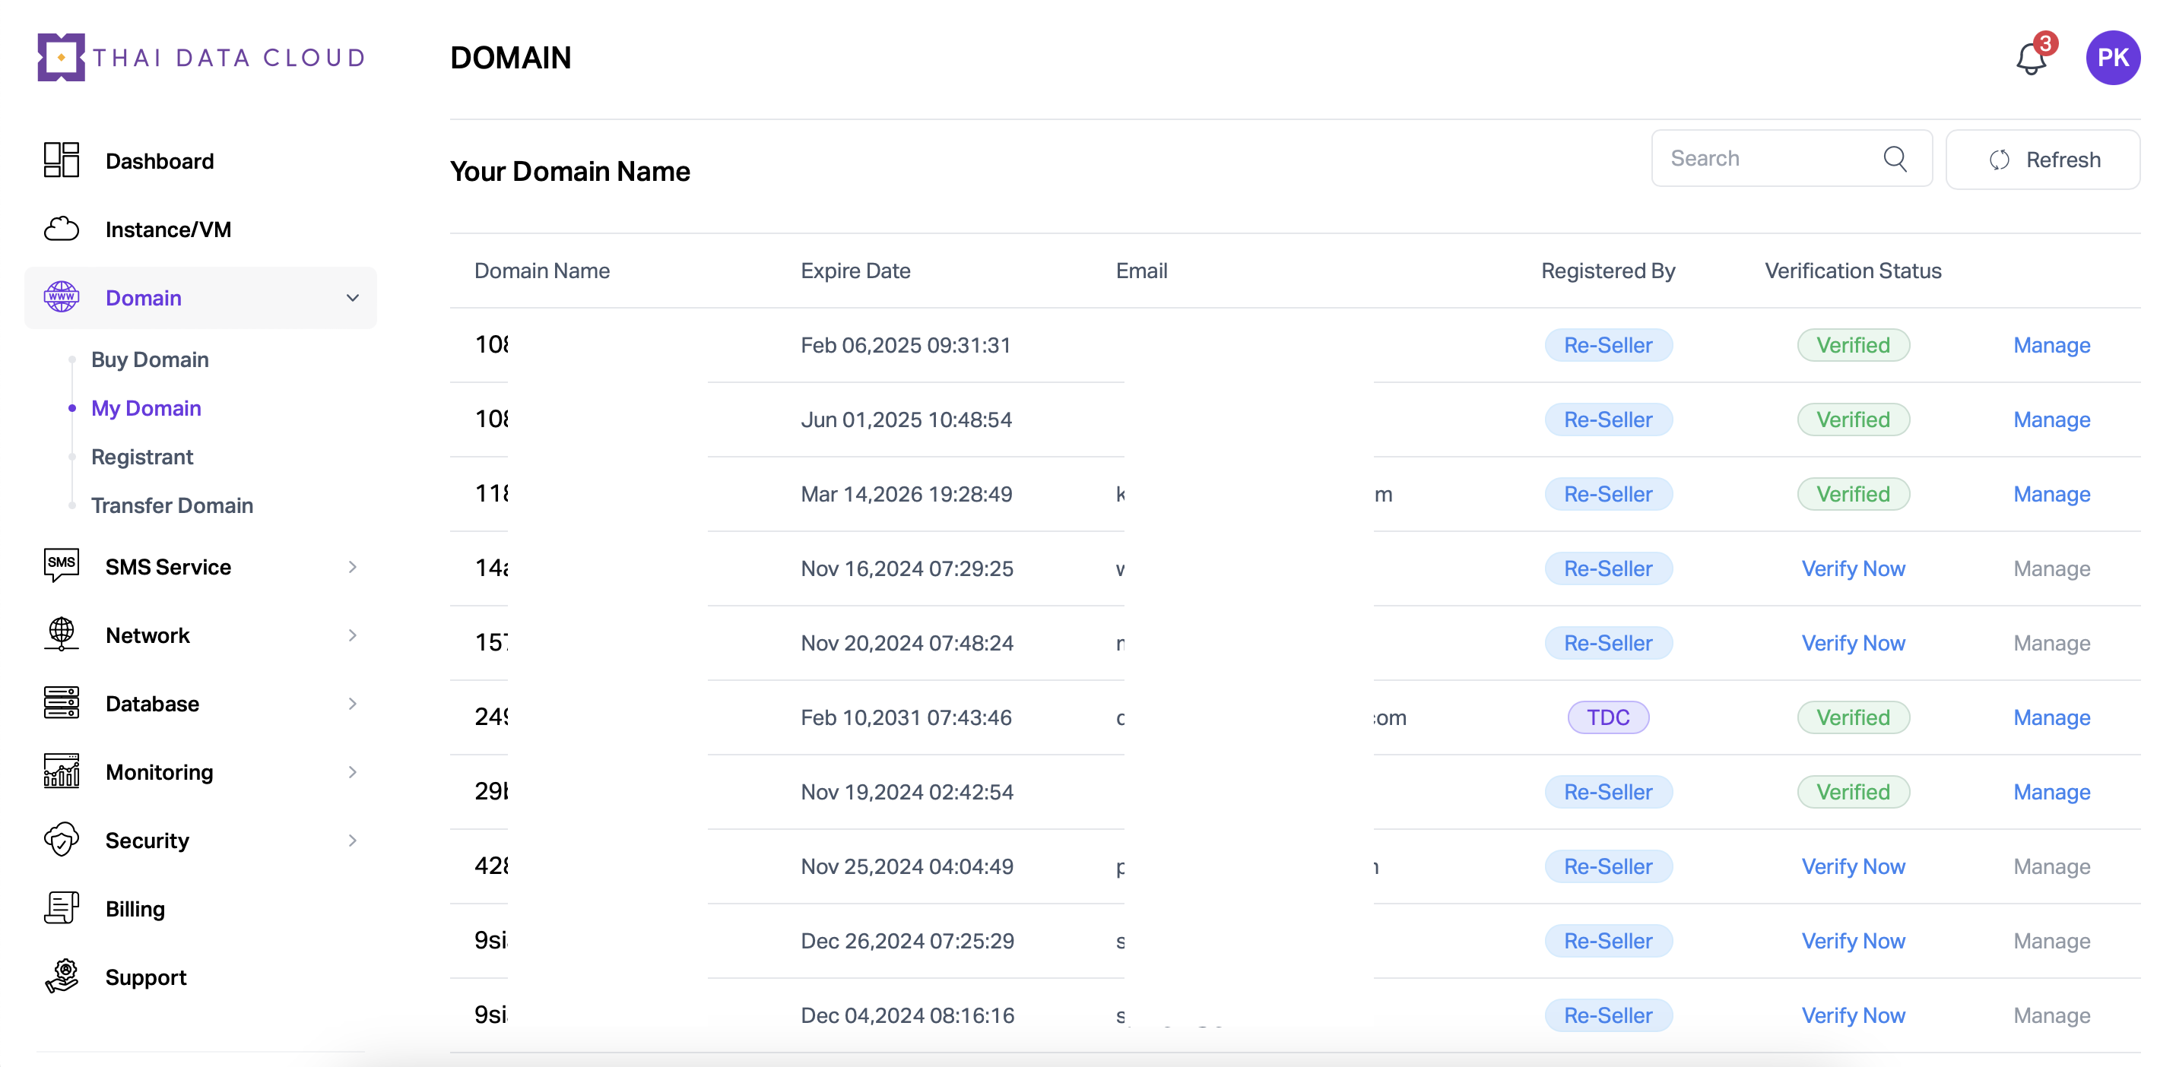
Task: Click the Expire Date column header
Action: (x=855, y=271)
